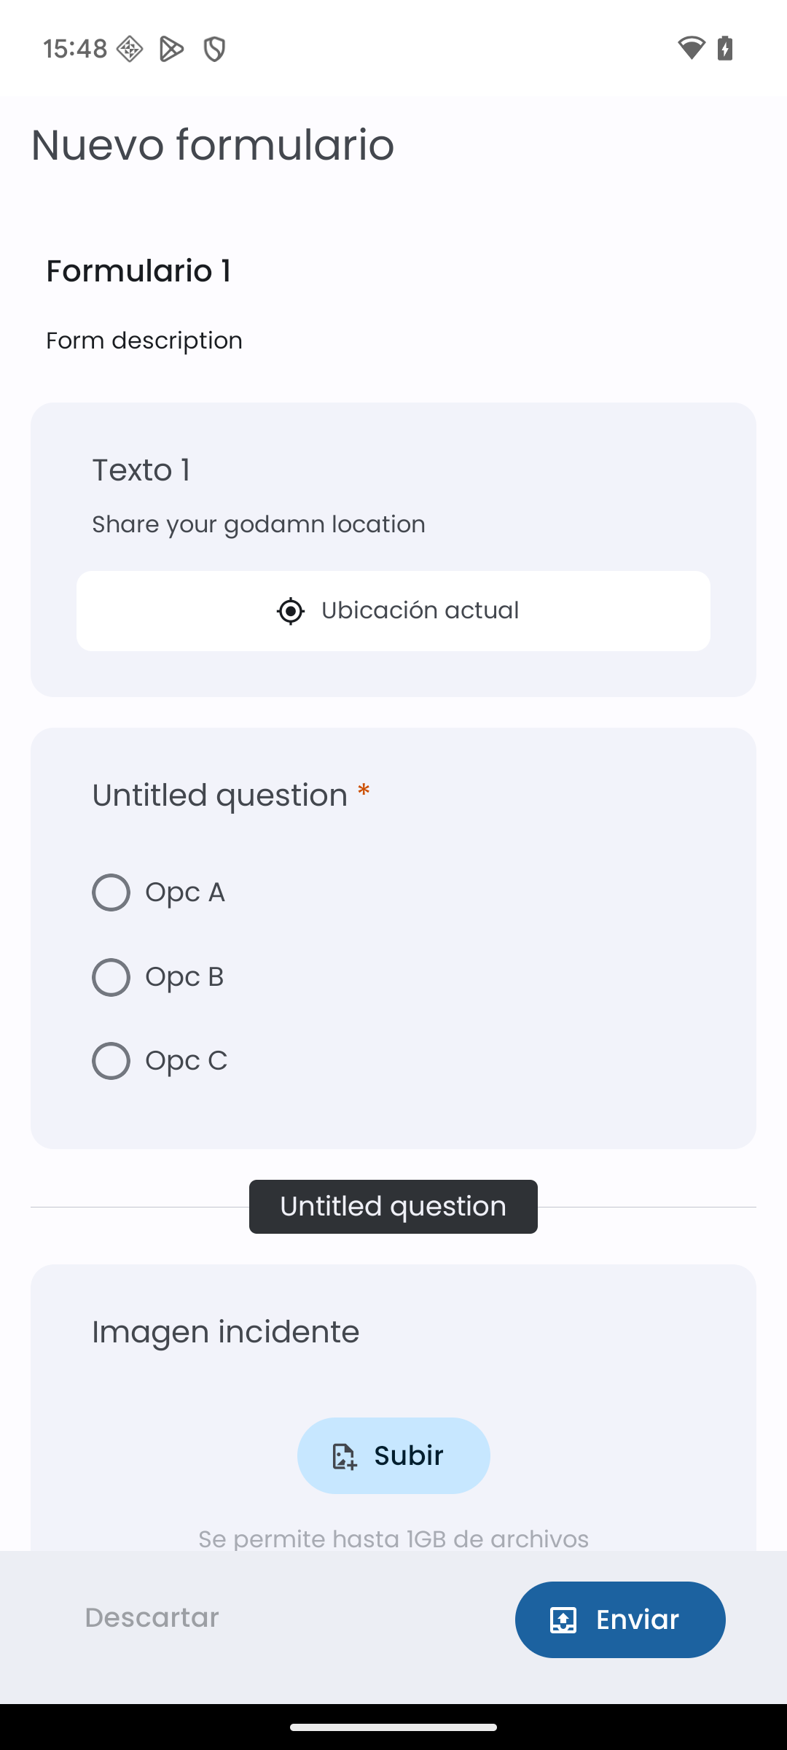Tap the Imagen incidente heading
Image resolution: width=787 pixels, height=1750 pixels.
point(226,1332)
